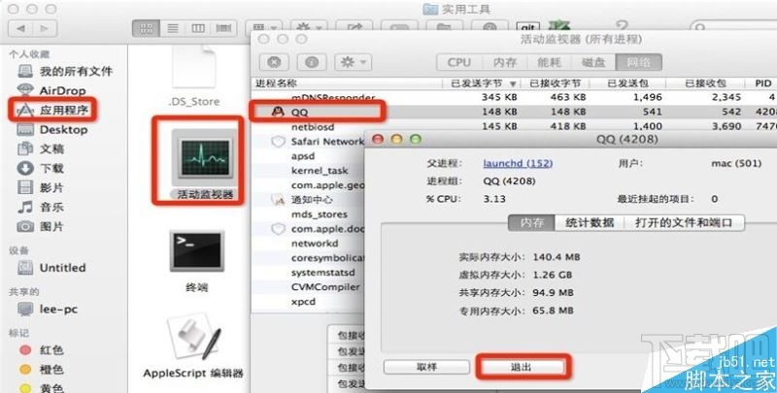777x393 pixels.
Task: Open 文稿 in Finder sidebar
Action: pos(41,148)
